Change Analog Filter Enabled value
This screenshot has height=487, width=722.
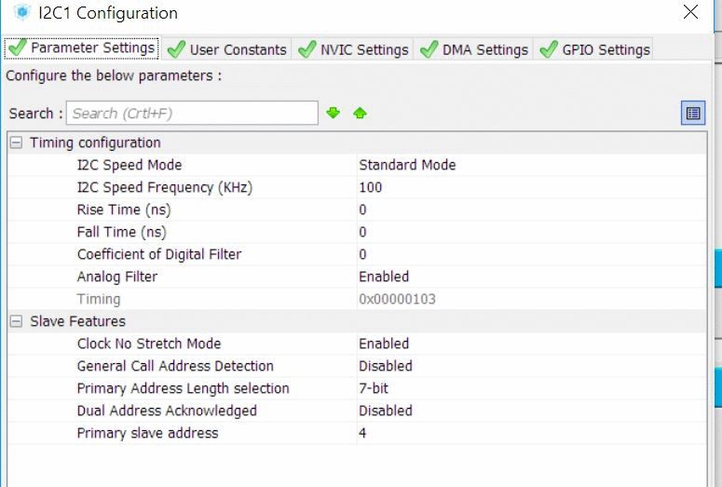(x=384, y=277)
